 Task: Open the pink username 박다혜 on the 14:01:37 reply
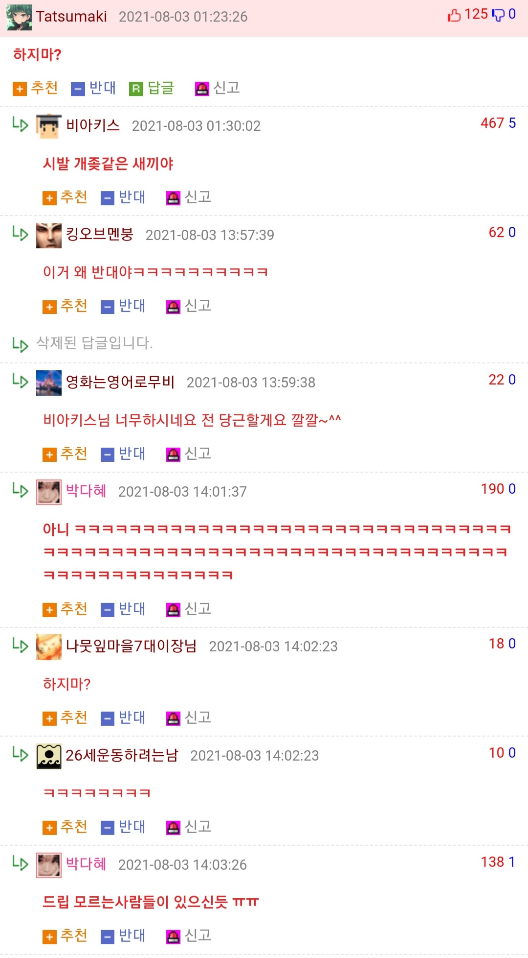[x=86, y=491]
